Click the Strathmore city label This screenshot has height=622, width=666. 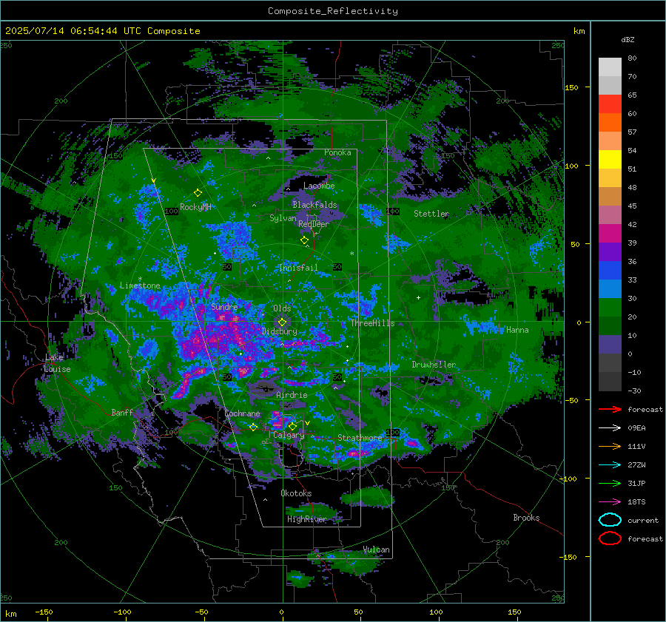click(x=360, y=438)
